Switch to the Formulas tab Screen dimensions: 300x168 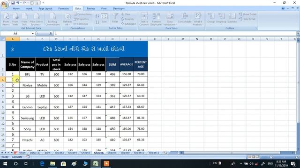[x=64, y=8]
